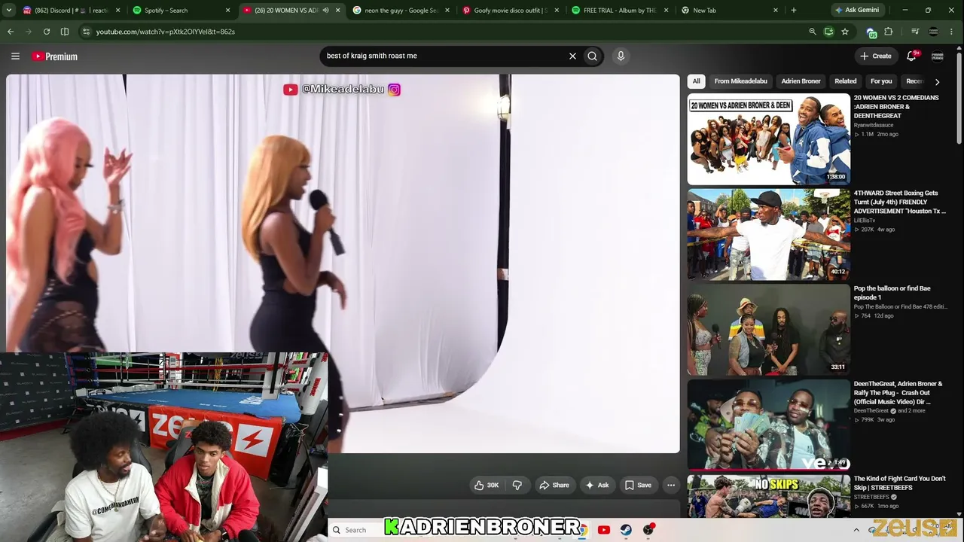The width and height of the screenshot is (964, 542).
Task: Mute the playing YouTube tab audio
Action: pos(325,11)
